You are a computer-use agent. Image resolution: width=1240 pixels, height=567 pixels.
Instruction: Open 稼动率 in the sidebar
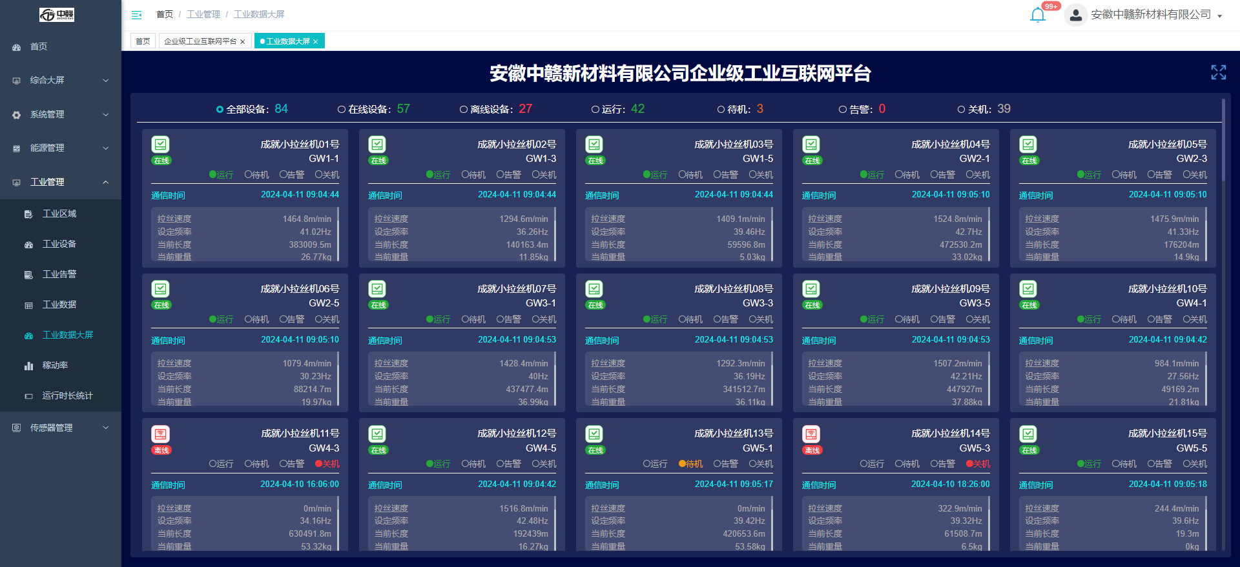click(x=55, y=366)
